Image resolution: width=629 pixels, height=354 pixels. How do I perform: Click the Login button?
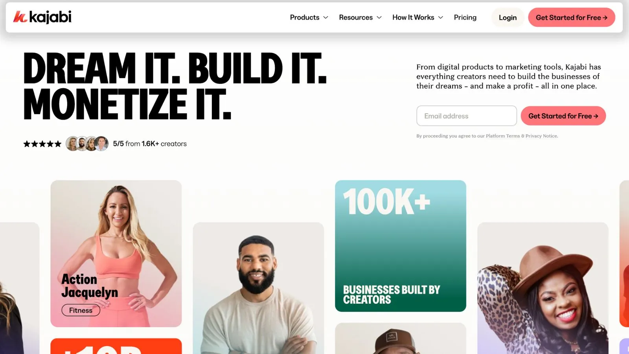coord(508,17)
